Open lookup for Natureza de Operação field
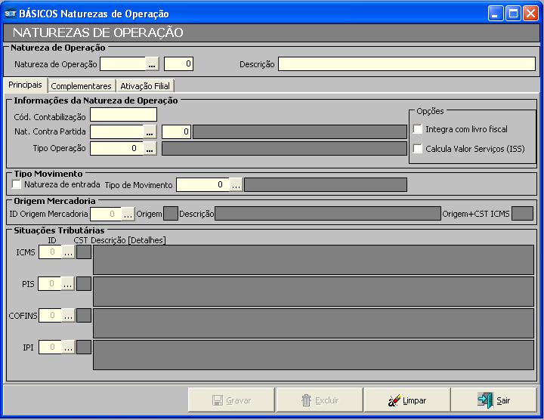The height and width of the screenshot is (420, 544). click(152, 64)
